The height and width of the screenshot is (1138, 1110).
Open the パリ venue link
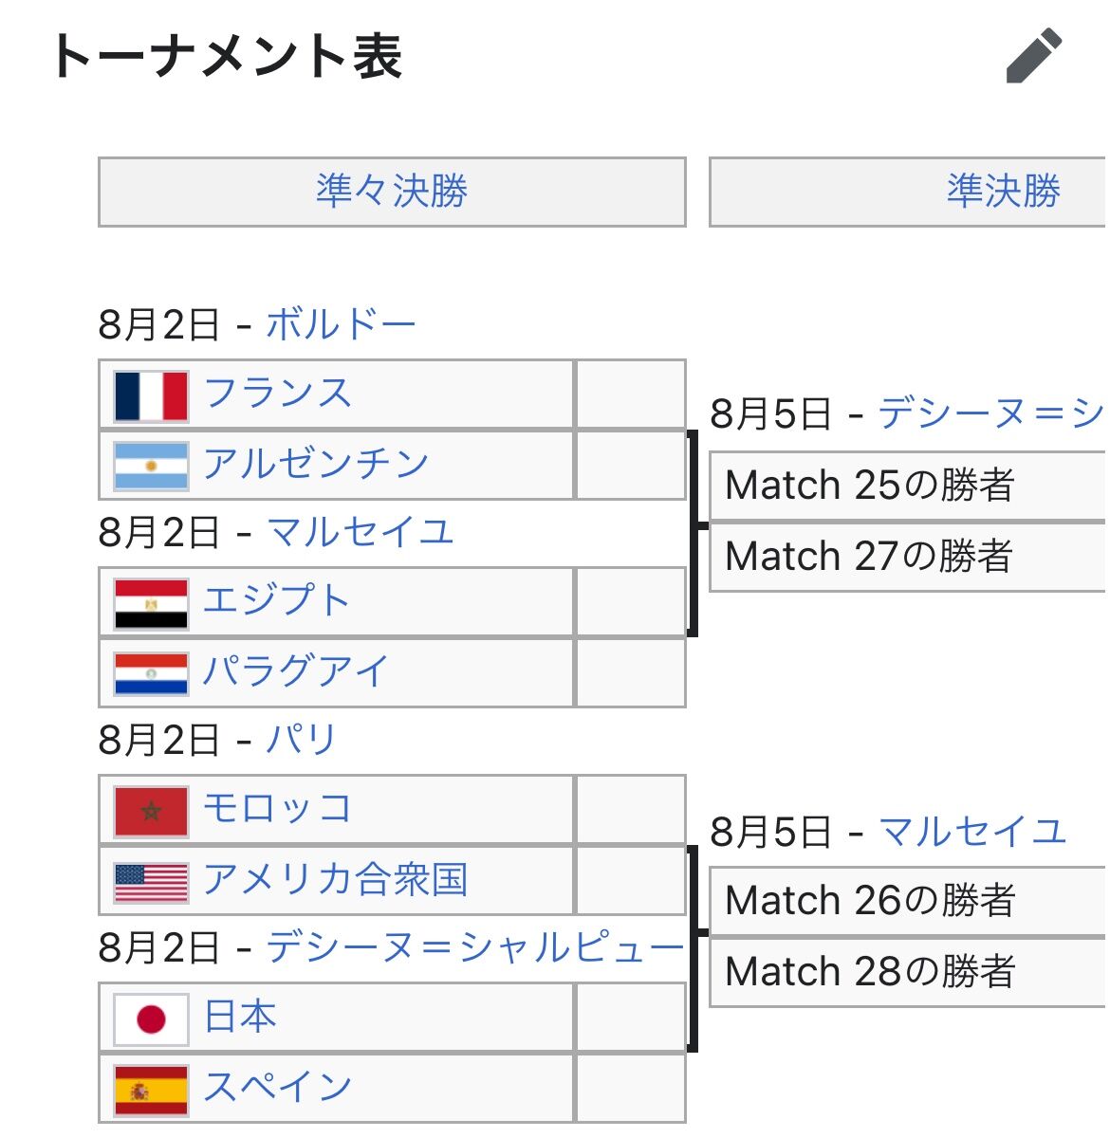tap(301, 740)
